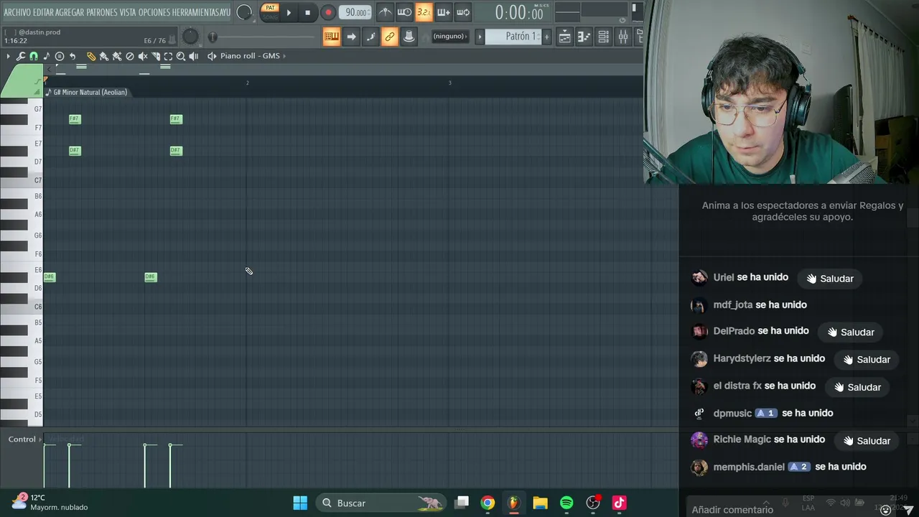Open the Patrón 1 pattern selector

point(513,37)
